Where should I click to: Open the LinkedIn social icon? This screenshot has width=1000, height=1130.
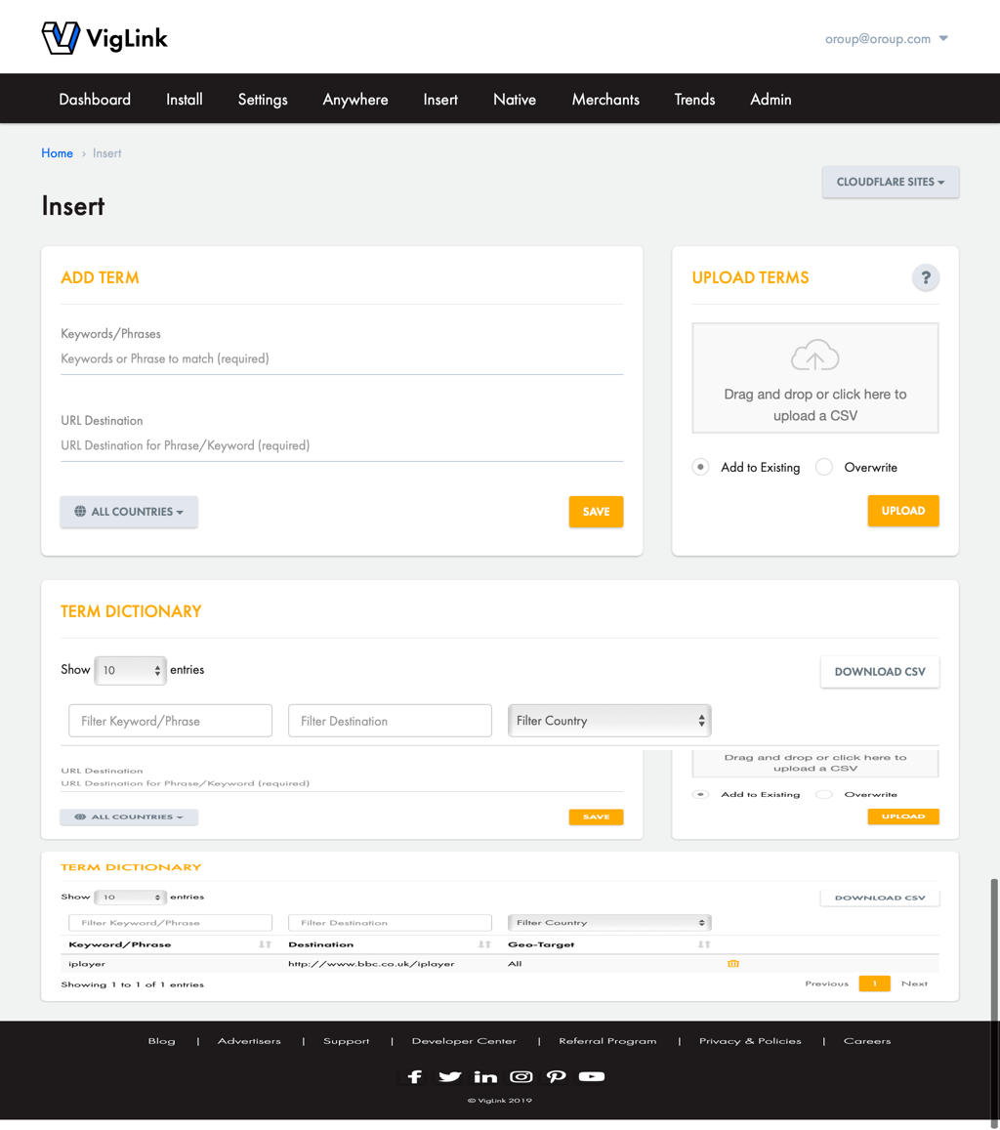485,1076
